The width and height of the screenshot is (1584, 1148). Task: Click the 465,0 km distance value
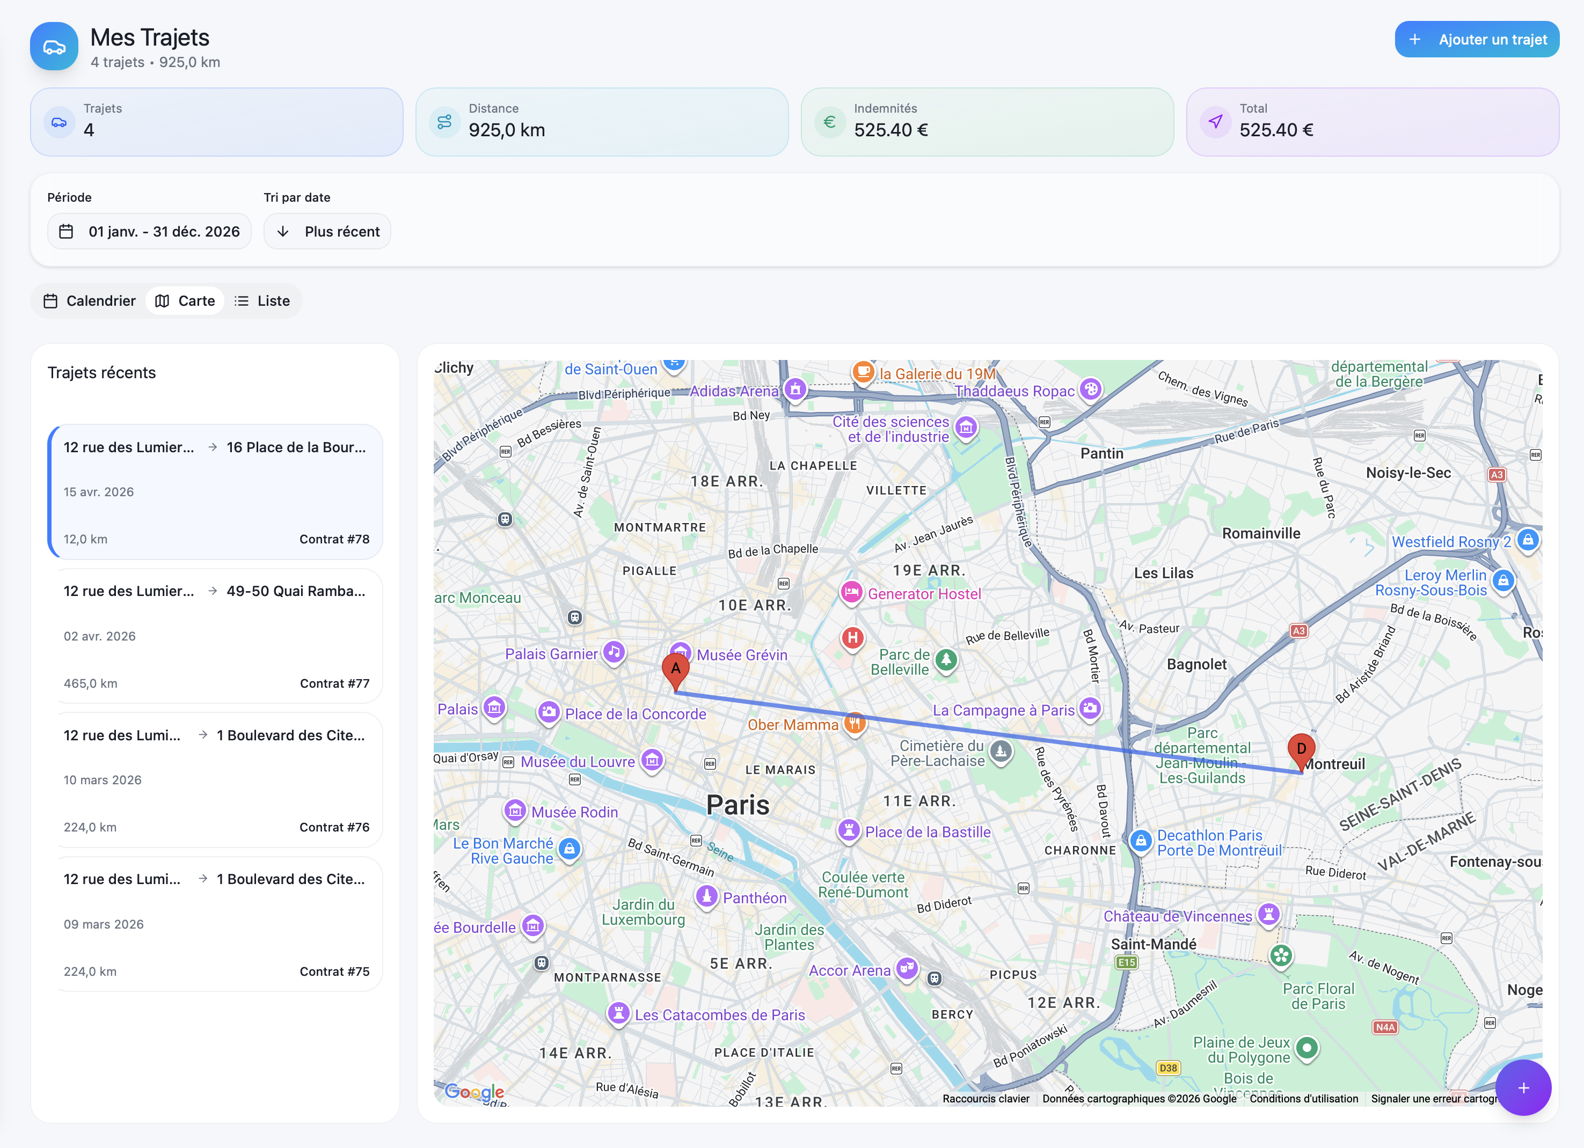point(90,683)
